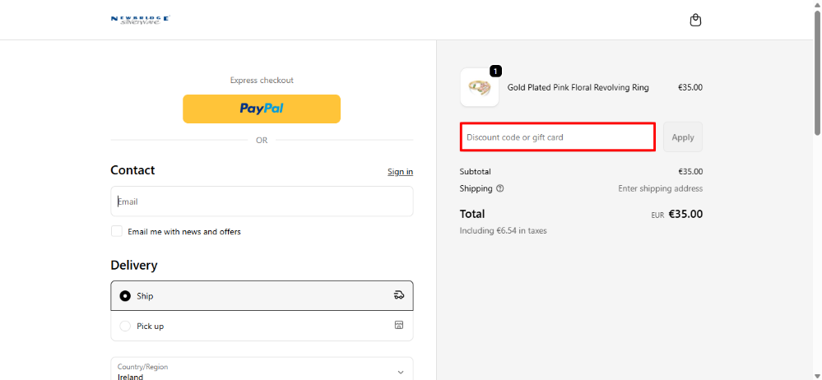Screen dimensions: 822x380
Task: Click the Newbridge Silverware logo
Action: [x=139, y=20]
